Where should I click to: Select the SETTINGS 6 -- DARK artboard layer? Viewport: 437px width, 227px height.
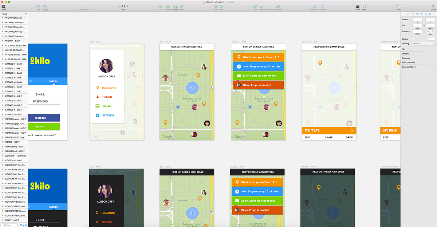pyautogui.click(x=14, y=64)
